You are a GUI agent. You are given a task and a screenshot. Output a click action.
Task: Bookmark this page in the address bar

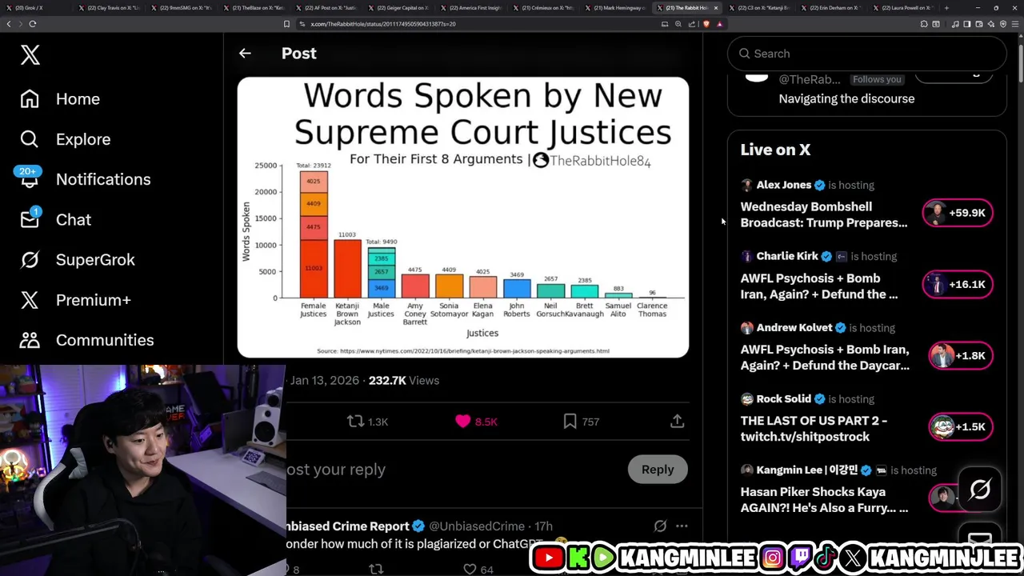(x=286, y=24)
